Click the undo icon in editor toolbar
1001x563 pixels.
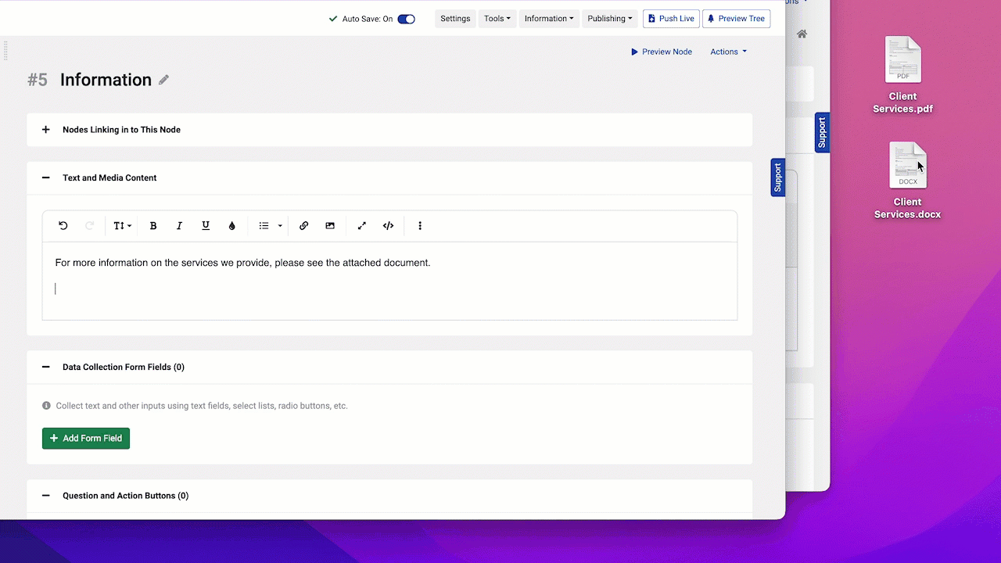[63, 226]
